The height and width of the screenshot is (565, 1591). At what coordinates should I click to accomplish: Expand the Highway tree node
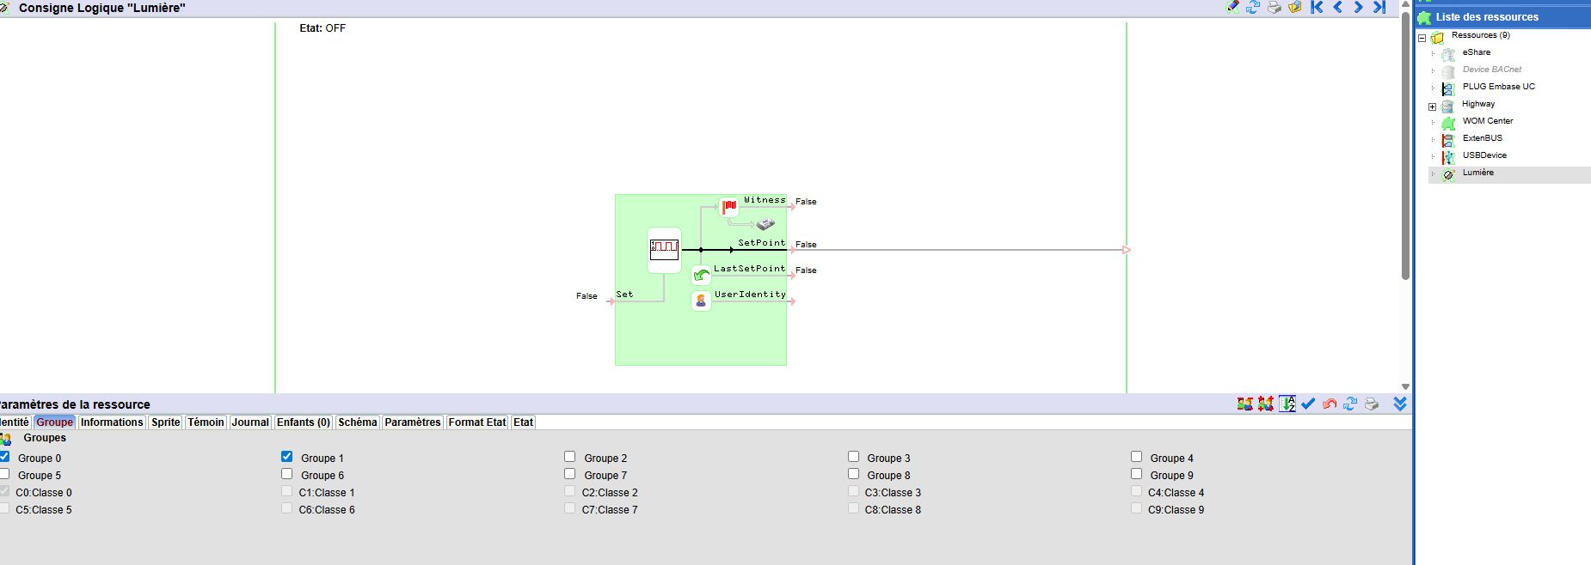click(1432, 107)
